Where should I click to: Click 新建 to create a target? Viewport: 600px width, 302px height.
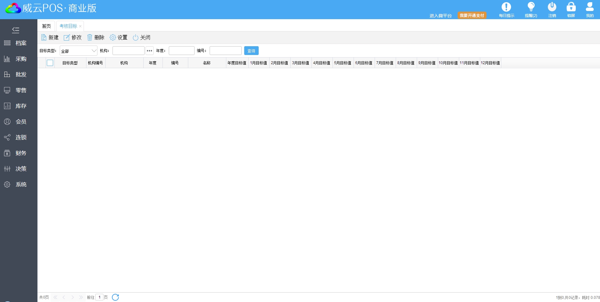point(50,38)
